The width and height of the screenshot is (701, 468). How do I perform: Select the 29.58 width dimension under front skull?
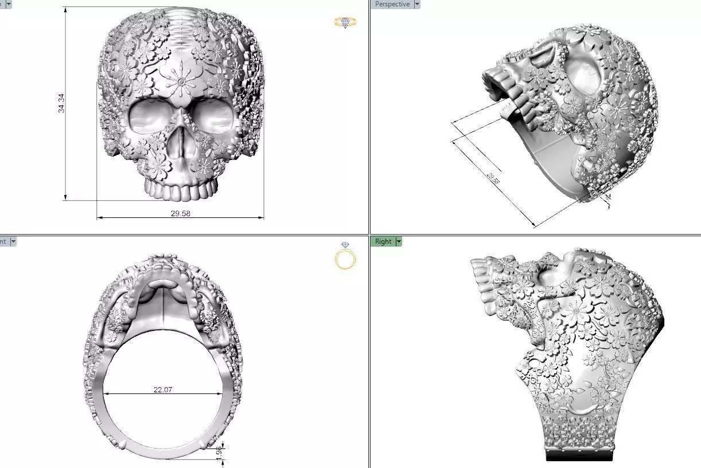tap(180, 213)
